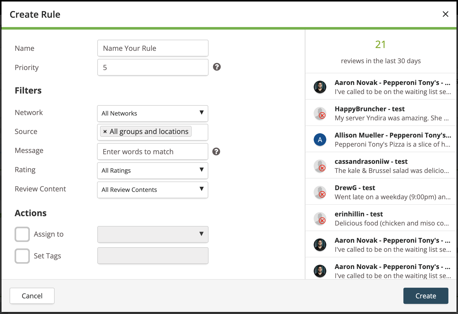Click the help icon beside Message field
This screenshot has height=314, width=458.
click(216, 151)
